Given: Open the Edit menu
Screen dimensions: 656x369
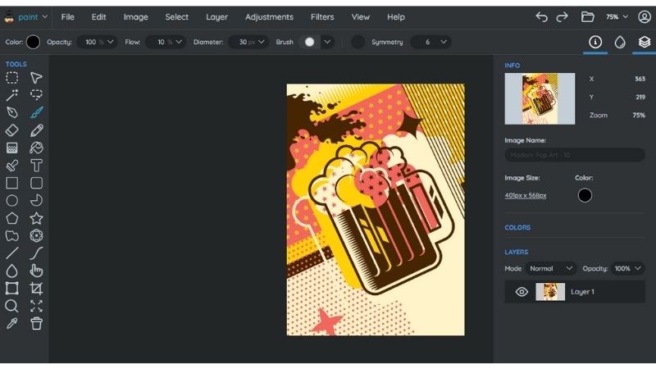Looking at the screenshot, I should tap(98, 16).
